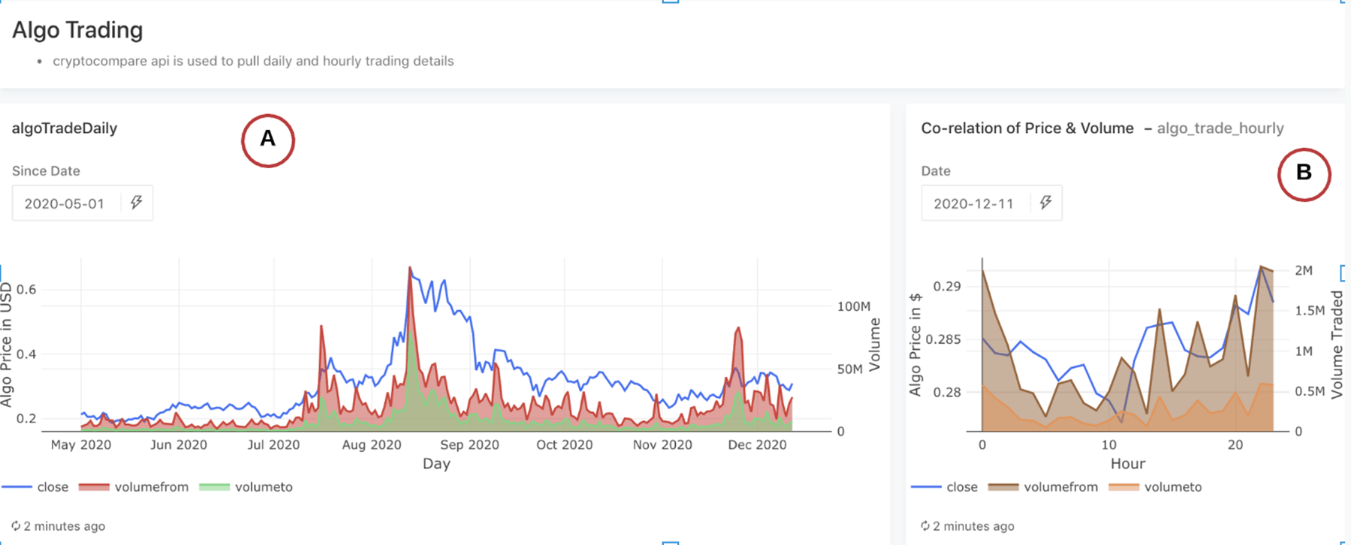1351x545 pixels.
Task: Click refresh icon under the algoTradeDaily chart
Action: pos(16,526)
